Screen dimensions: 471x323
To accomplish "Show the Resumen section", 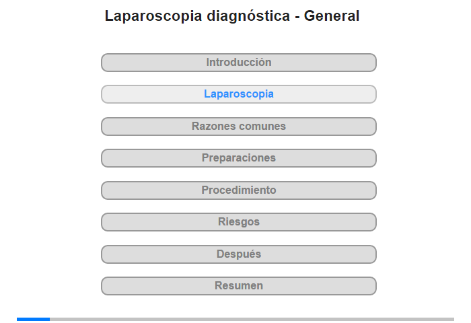I will click(238, 286).
